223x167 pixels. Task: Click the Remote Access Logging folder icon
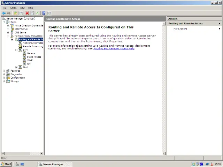click(x=21, y=46)
